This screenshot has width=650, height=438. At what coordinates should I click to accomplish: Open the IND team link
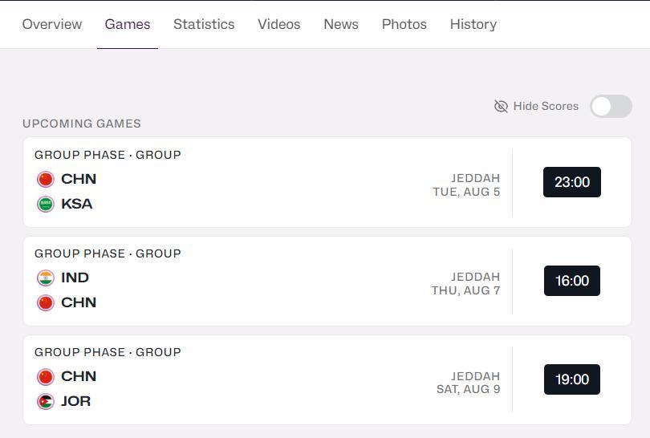click(x=75, y=278)
